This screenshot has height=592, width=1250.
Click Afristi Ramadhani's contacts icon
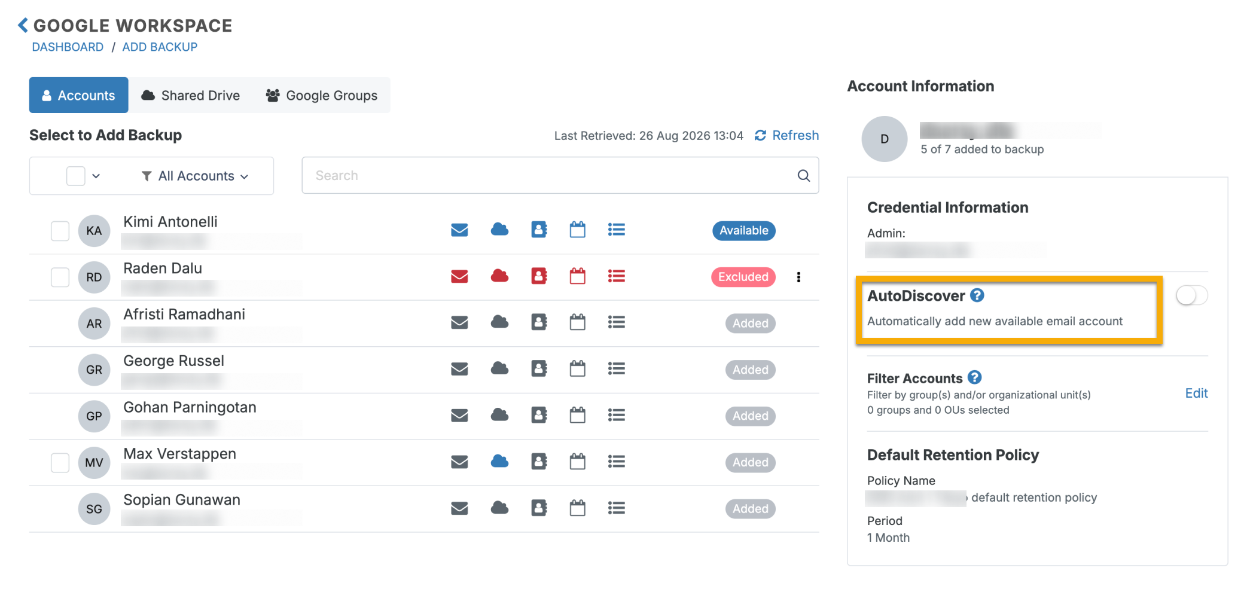click(x=539, y=322)
